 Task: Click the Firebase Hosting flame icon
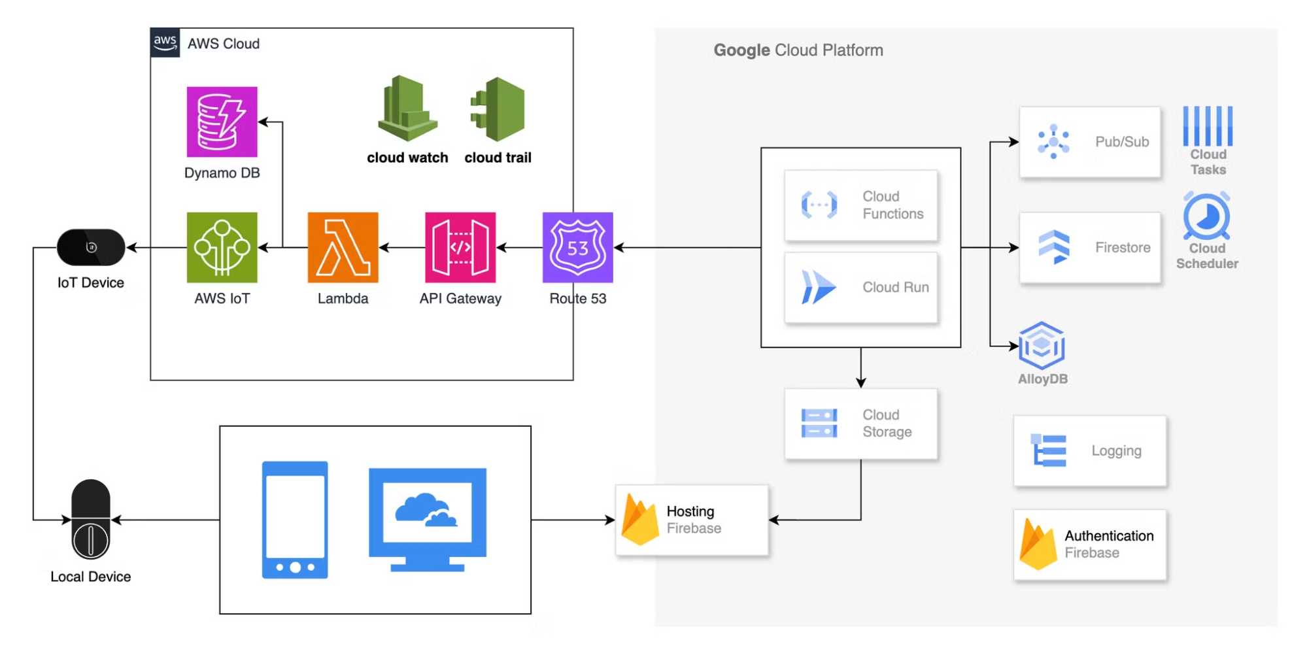(639, 520)
